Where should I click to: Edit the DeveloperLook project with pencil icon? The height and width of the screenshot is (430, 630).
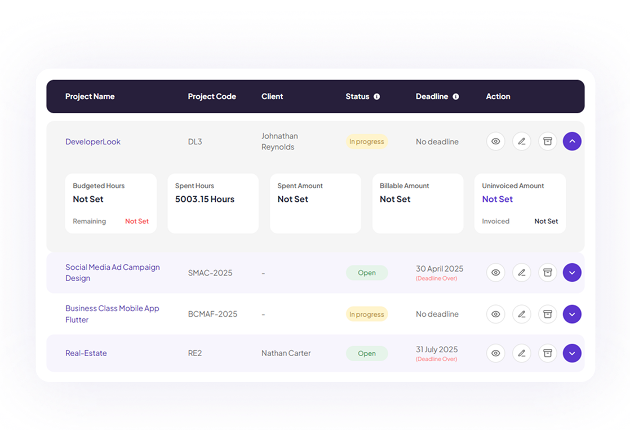pos(521,141)
